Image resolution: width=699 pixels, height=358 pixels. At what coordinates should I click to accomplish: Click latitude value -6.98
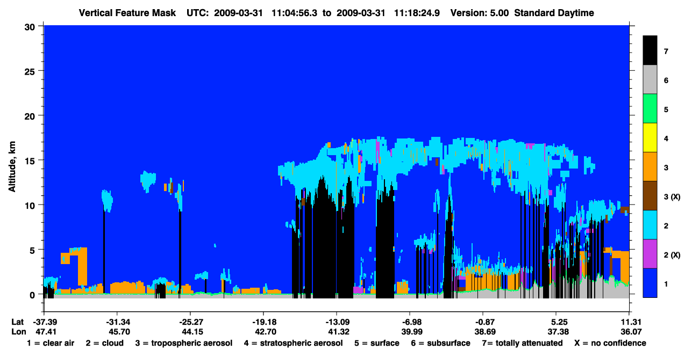point(410,322)
